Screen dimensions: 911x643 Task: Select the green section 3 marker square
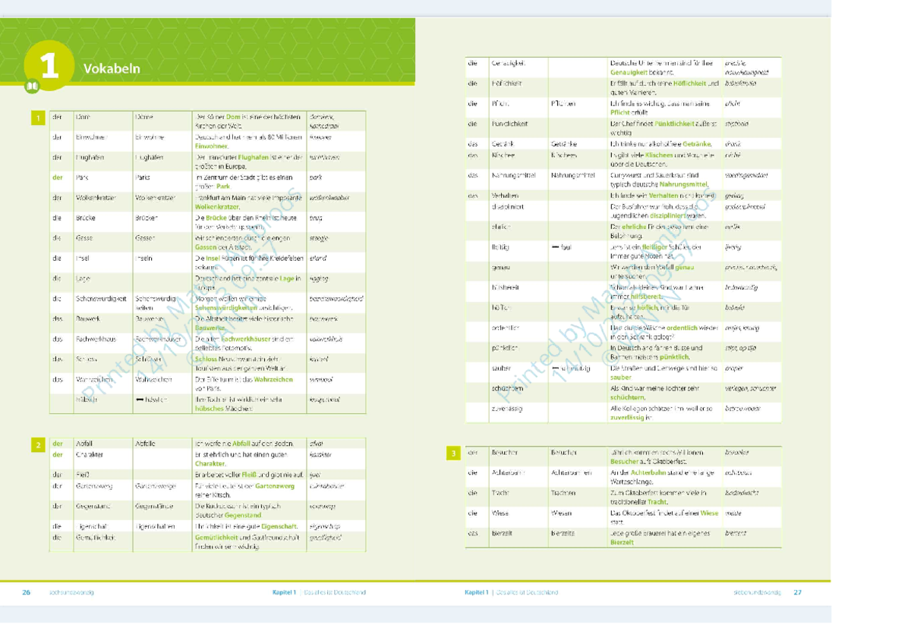(453, 453)
